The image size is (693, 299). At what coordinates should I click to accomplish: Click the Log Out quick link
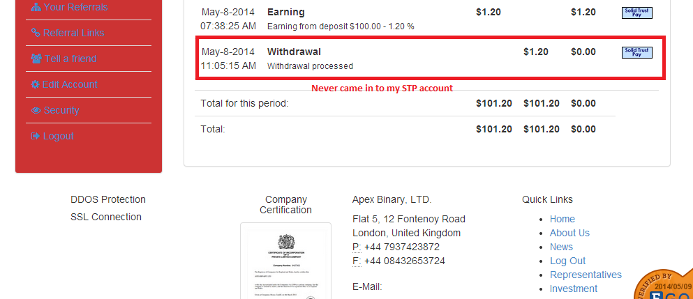tap(567, 261)
